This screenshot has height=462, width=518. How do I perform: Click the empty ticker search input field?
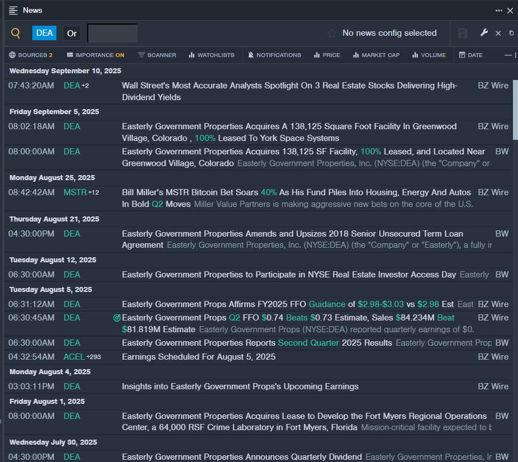[112, 33]
